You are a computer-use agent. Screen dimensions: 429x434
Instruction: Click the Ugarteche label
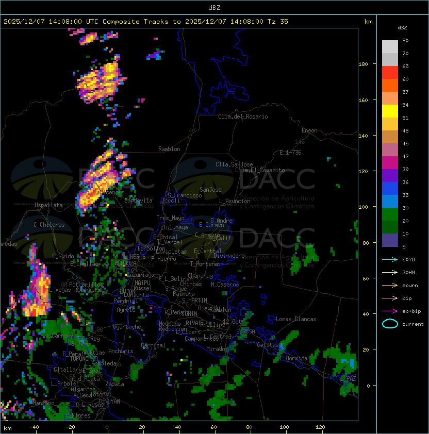click(127, 327)
